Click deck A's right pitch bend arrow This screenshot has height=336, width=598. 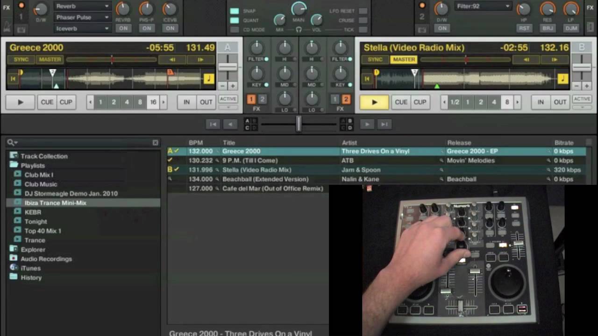pyautogui.click(x=200, y=60)
